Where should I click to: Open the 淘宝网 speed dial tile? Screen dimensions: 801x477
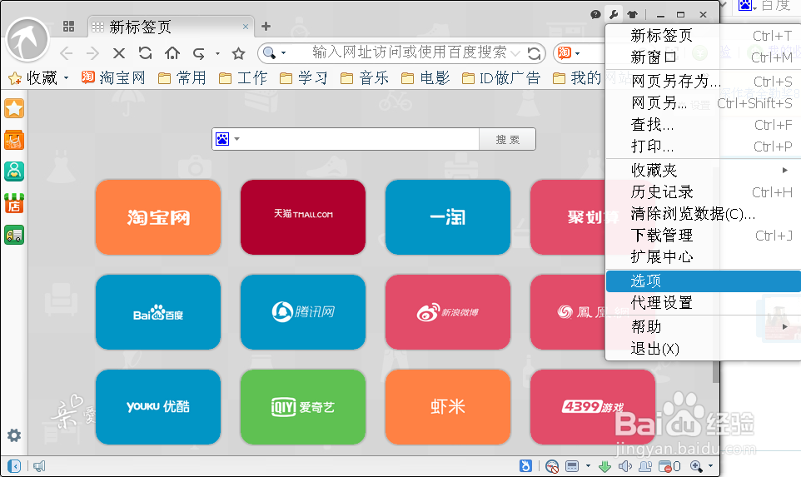pyautogui.click(x=158, y=217)
